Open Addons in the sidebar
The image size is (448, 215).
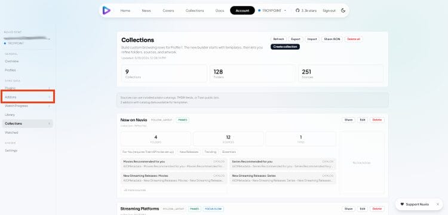pos(27,97)
